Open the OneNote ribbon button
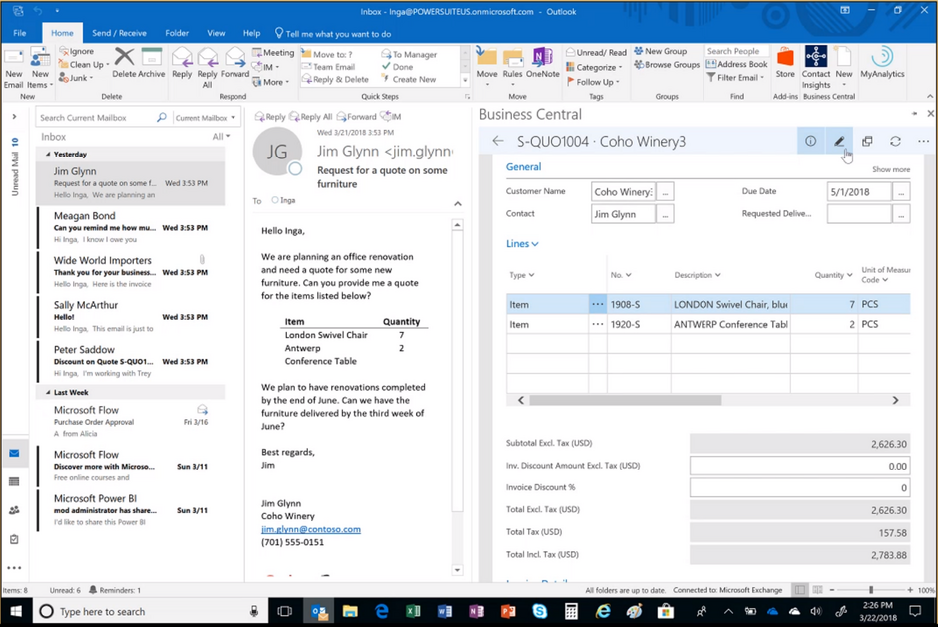This screenshot has height=627, width=938. click(543, 63)
